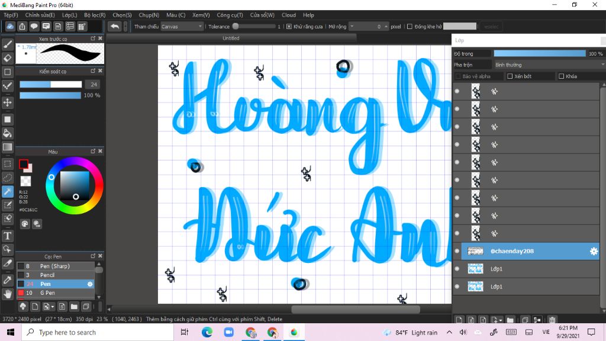Click the speech bubble icon in toolbar

click(x=34, y=26)
